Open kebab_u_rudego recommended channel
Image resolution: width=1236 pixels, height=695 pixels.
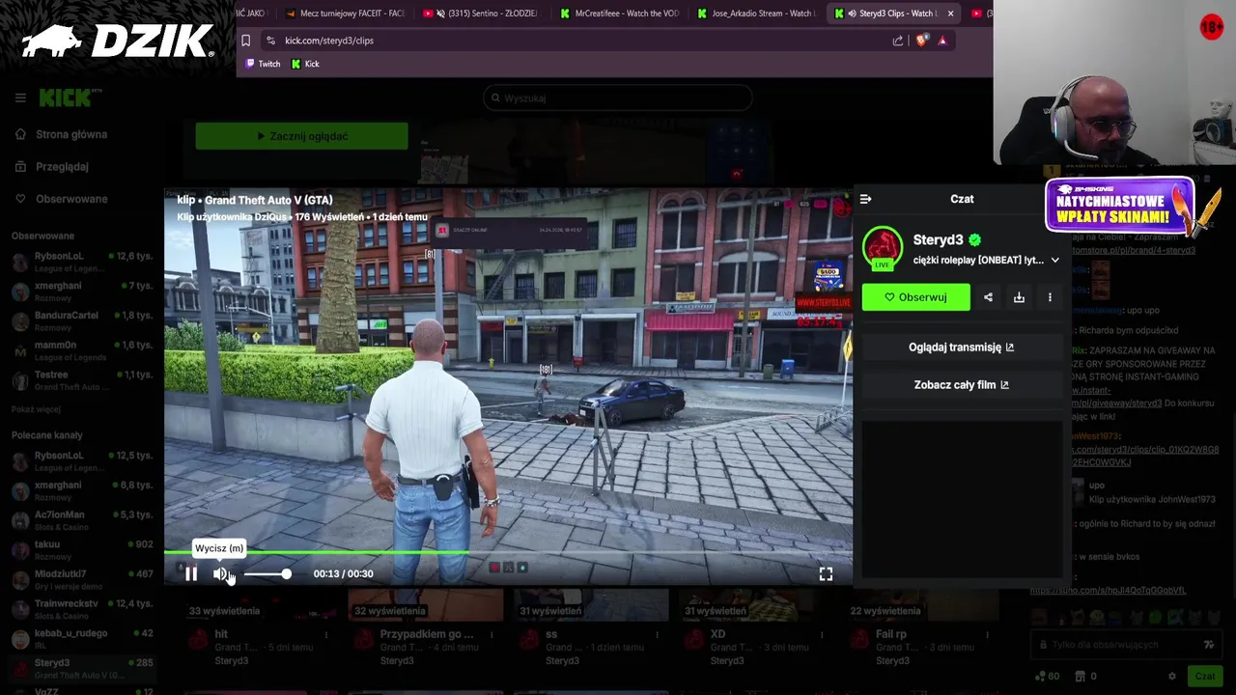(x=82, y=639)
